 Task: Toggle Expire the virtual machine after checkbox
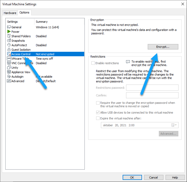coord(98,118)
